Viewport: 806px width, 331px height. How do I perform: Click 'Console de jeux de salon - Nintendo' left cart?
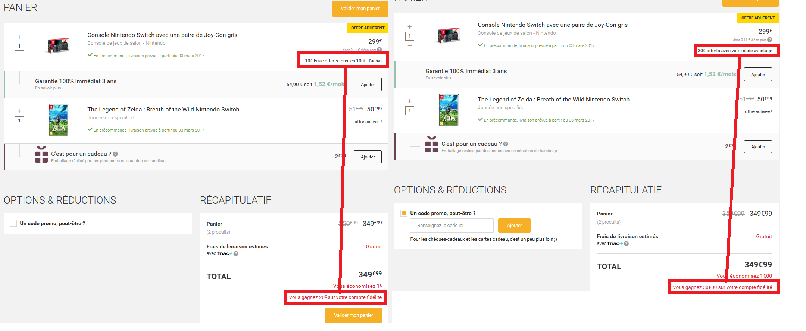point(126,43)
